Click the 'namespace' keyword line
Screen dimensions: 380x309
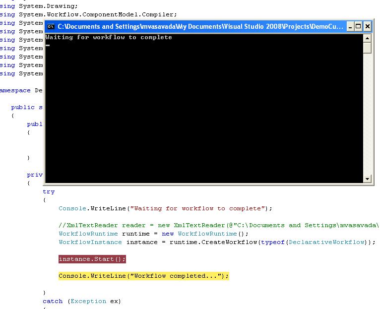[21, 90]
